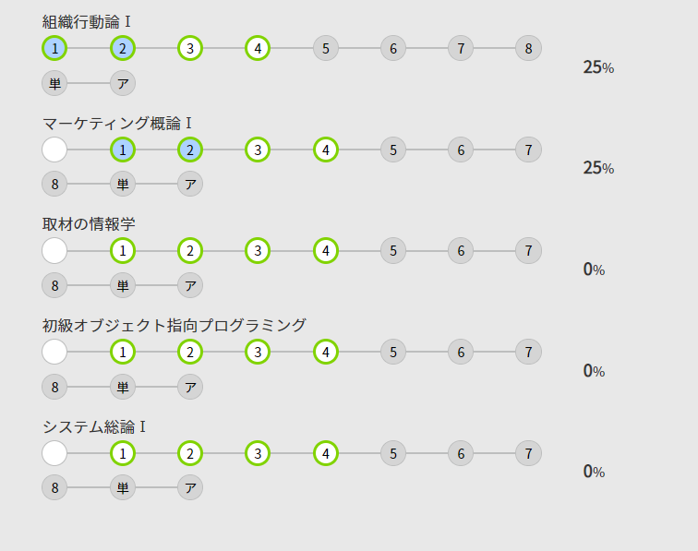Viewport: 698px width, 551px height.
Task: Click chapter 8 circle in 組織行動論 I
Action: (x=528, y=48)
